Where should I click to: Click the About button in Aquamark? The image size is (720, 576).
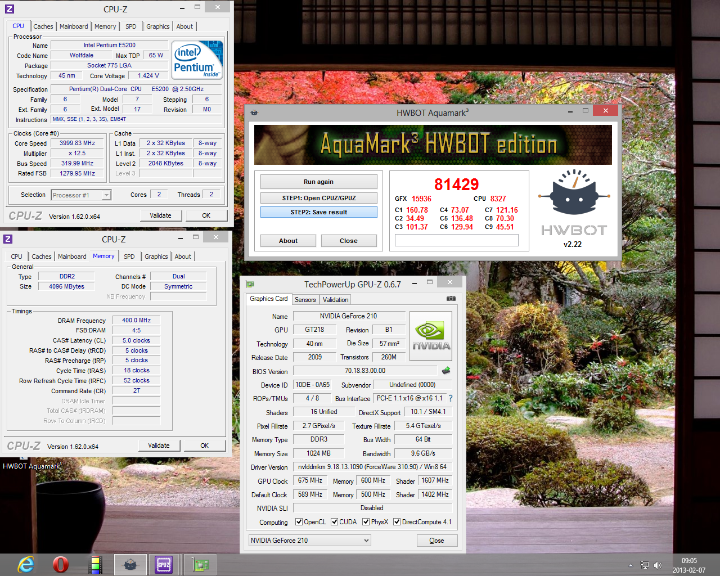click(289, 241)
